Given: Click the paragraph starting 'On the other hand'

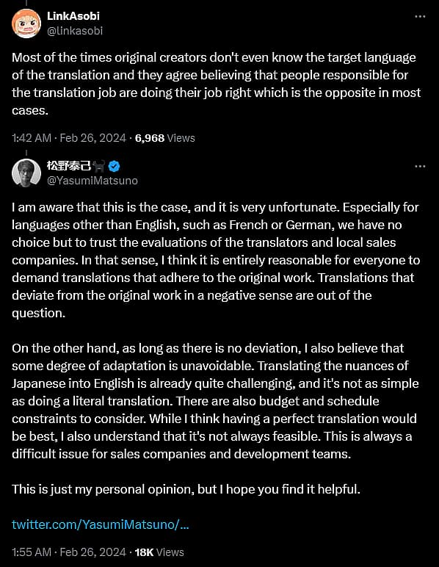Looking at the screenshot, I should pyautogui.click(x=215, y=401).
